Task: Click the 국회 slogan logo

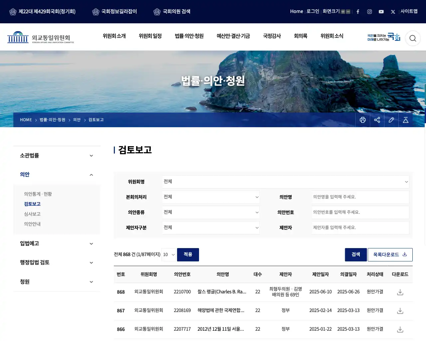Action: 384,37
